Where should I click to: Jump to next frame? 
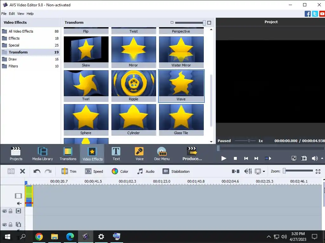pyautogui.click(x=256, y=159)
